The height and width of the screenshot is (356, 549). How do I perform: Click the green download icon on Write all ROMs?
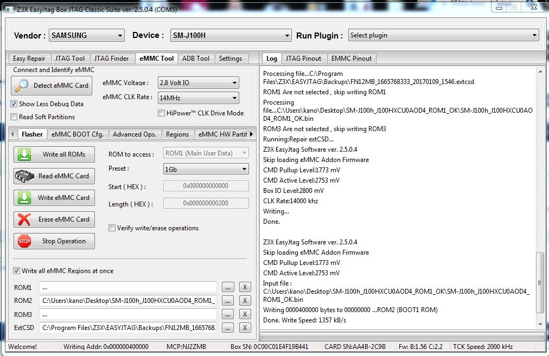24,154
